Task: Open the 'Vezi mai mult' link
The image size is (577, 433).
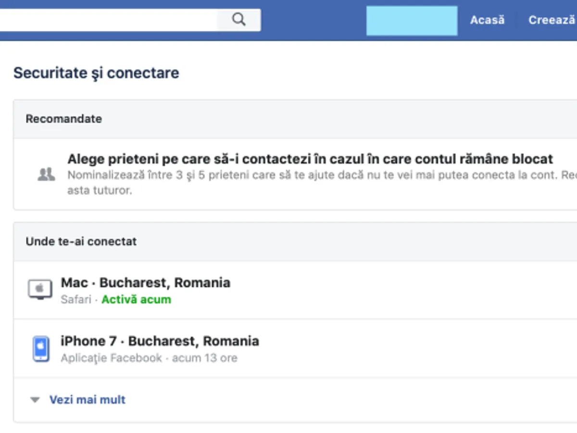Action: pos(87,400)
